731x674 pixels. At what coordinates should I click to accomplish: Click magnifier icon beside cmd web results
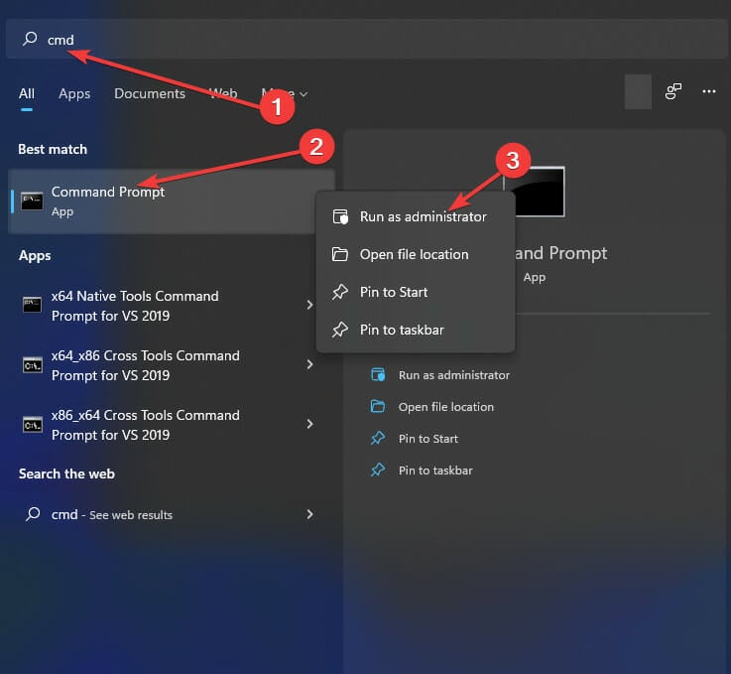(33, 514)
